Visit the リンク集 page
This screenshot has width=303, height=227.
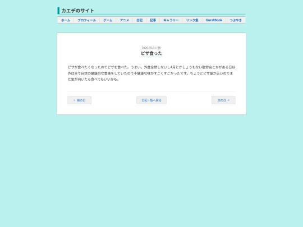(x=192, y=20)
